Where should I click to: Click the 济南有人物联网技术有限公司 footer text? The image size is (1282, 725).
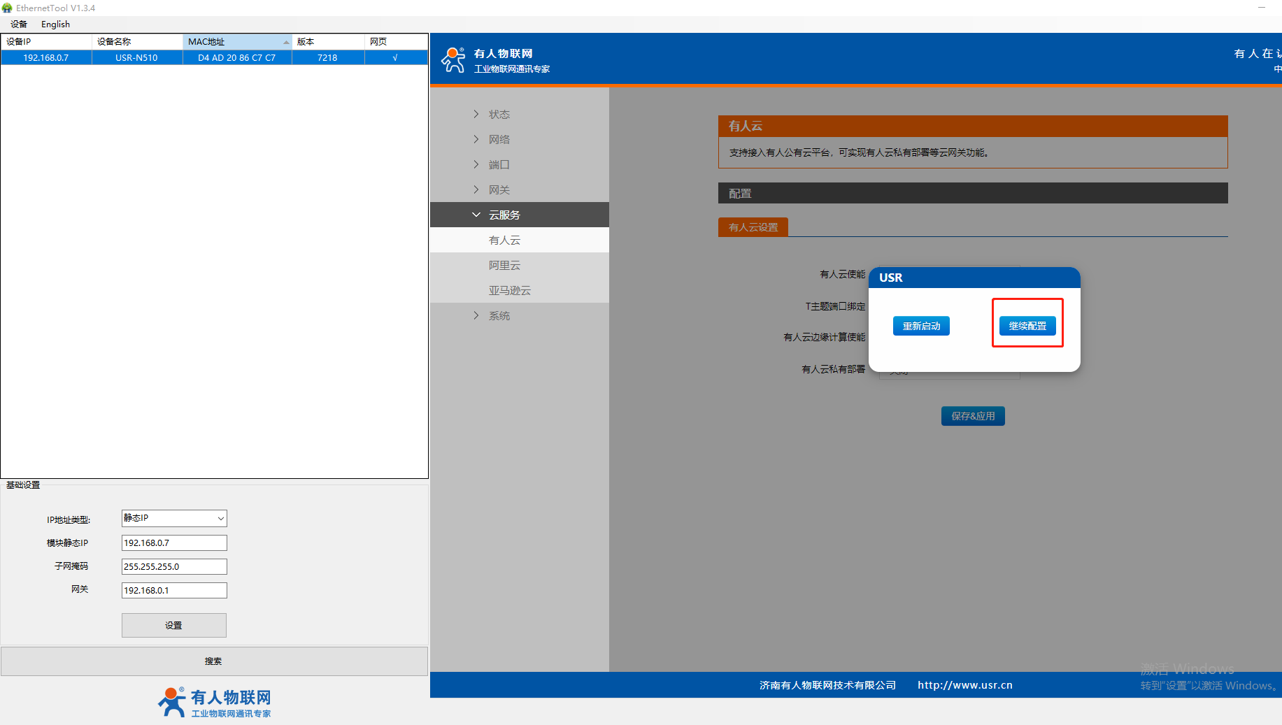coord(827,685)
